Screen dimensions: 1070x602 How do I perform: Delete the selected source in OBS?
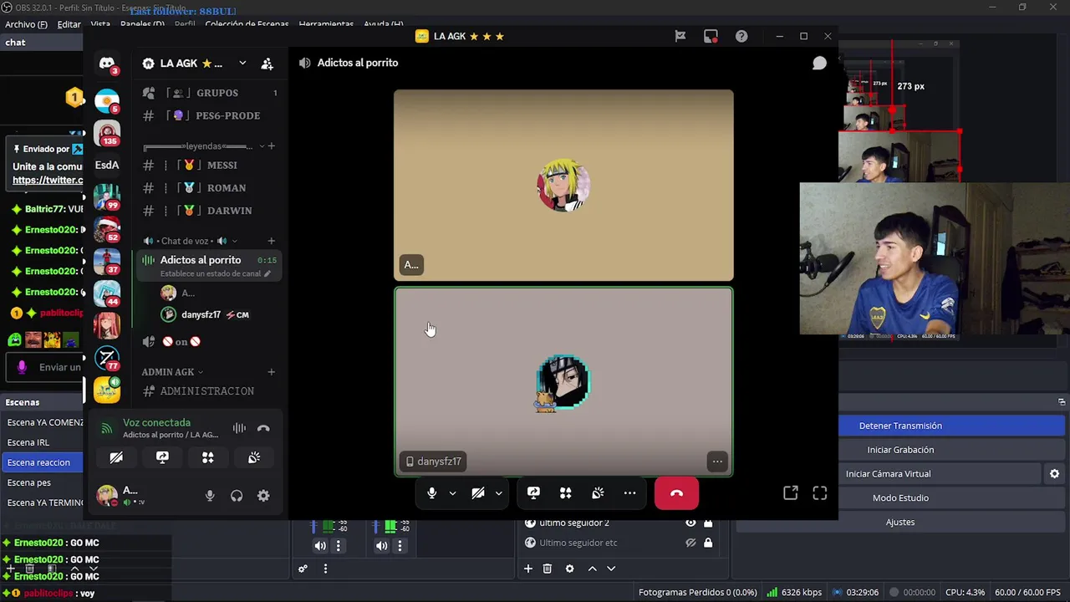coord(548,569)
